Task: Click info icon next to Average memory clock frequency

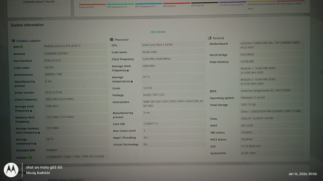Action: (x=39, y=133)
